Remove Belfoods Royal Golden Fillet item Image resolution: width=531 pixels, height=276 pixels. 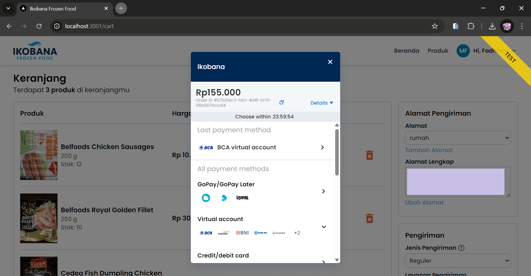369,219
